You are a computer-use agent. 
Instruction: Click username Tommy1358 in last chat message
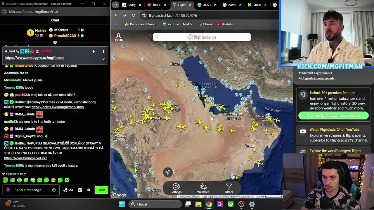(13, 165)
